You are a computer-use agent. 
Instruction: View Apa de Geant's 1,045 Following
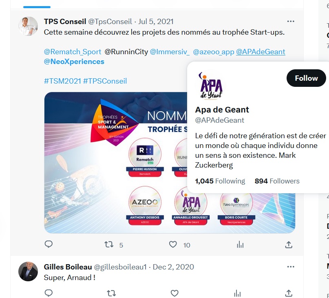[220, 181]
